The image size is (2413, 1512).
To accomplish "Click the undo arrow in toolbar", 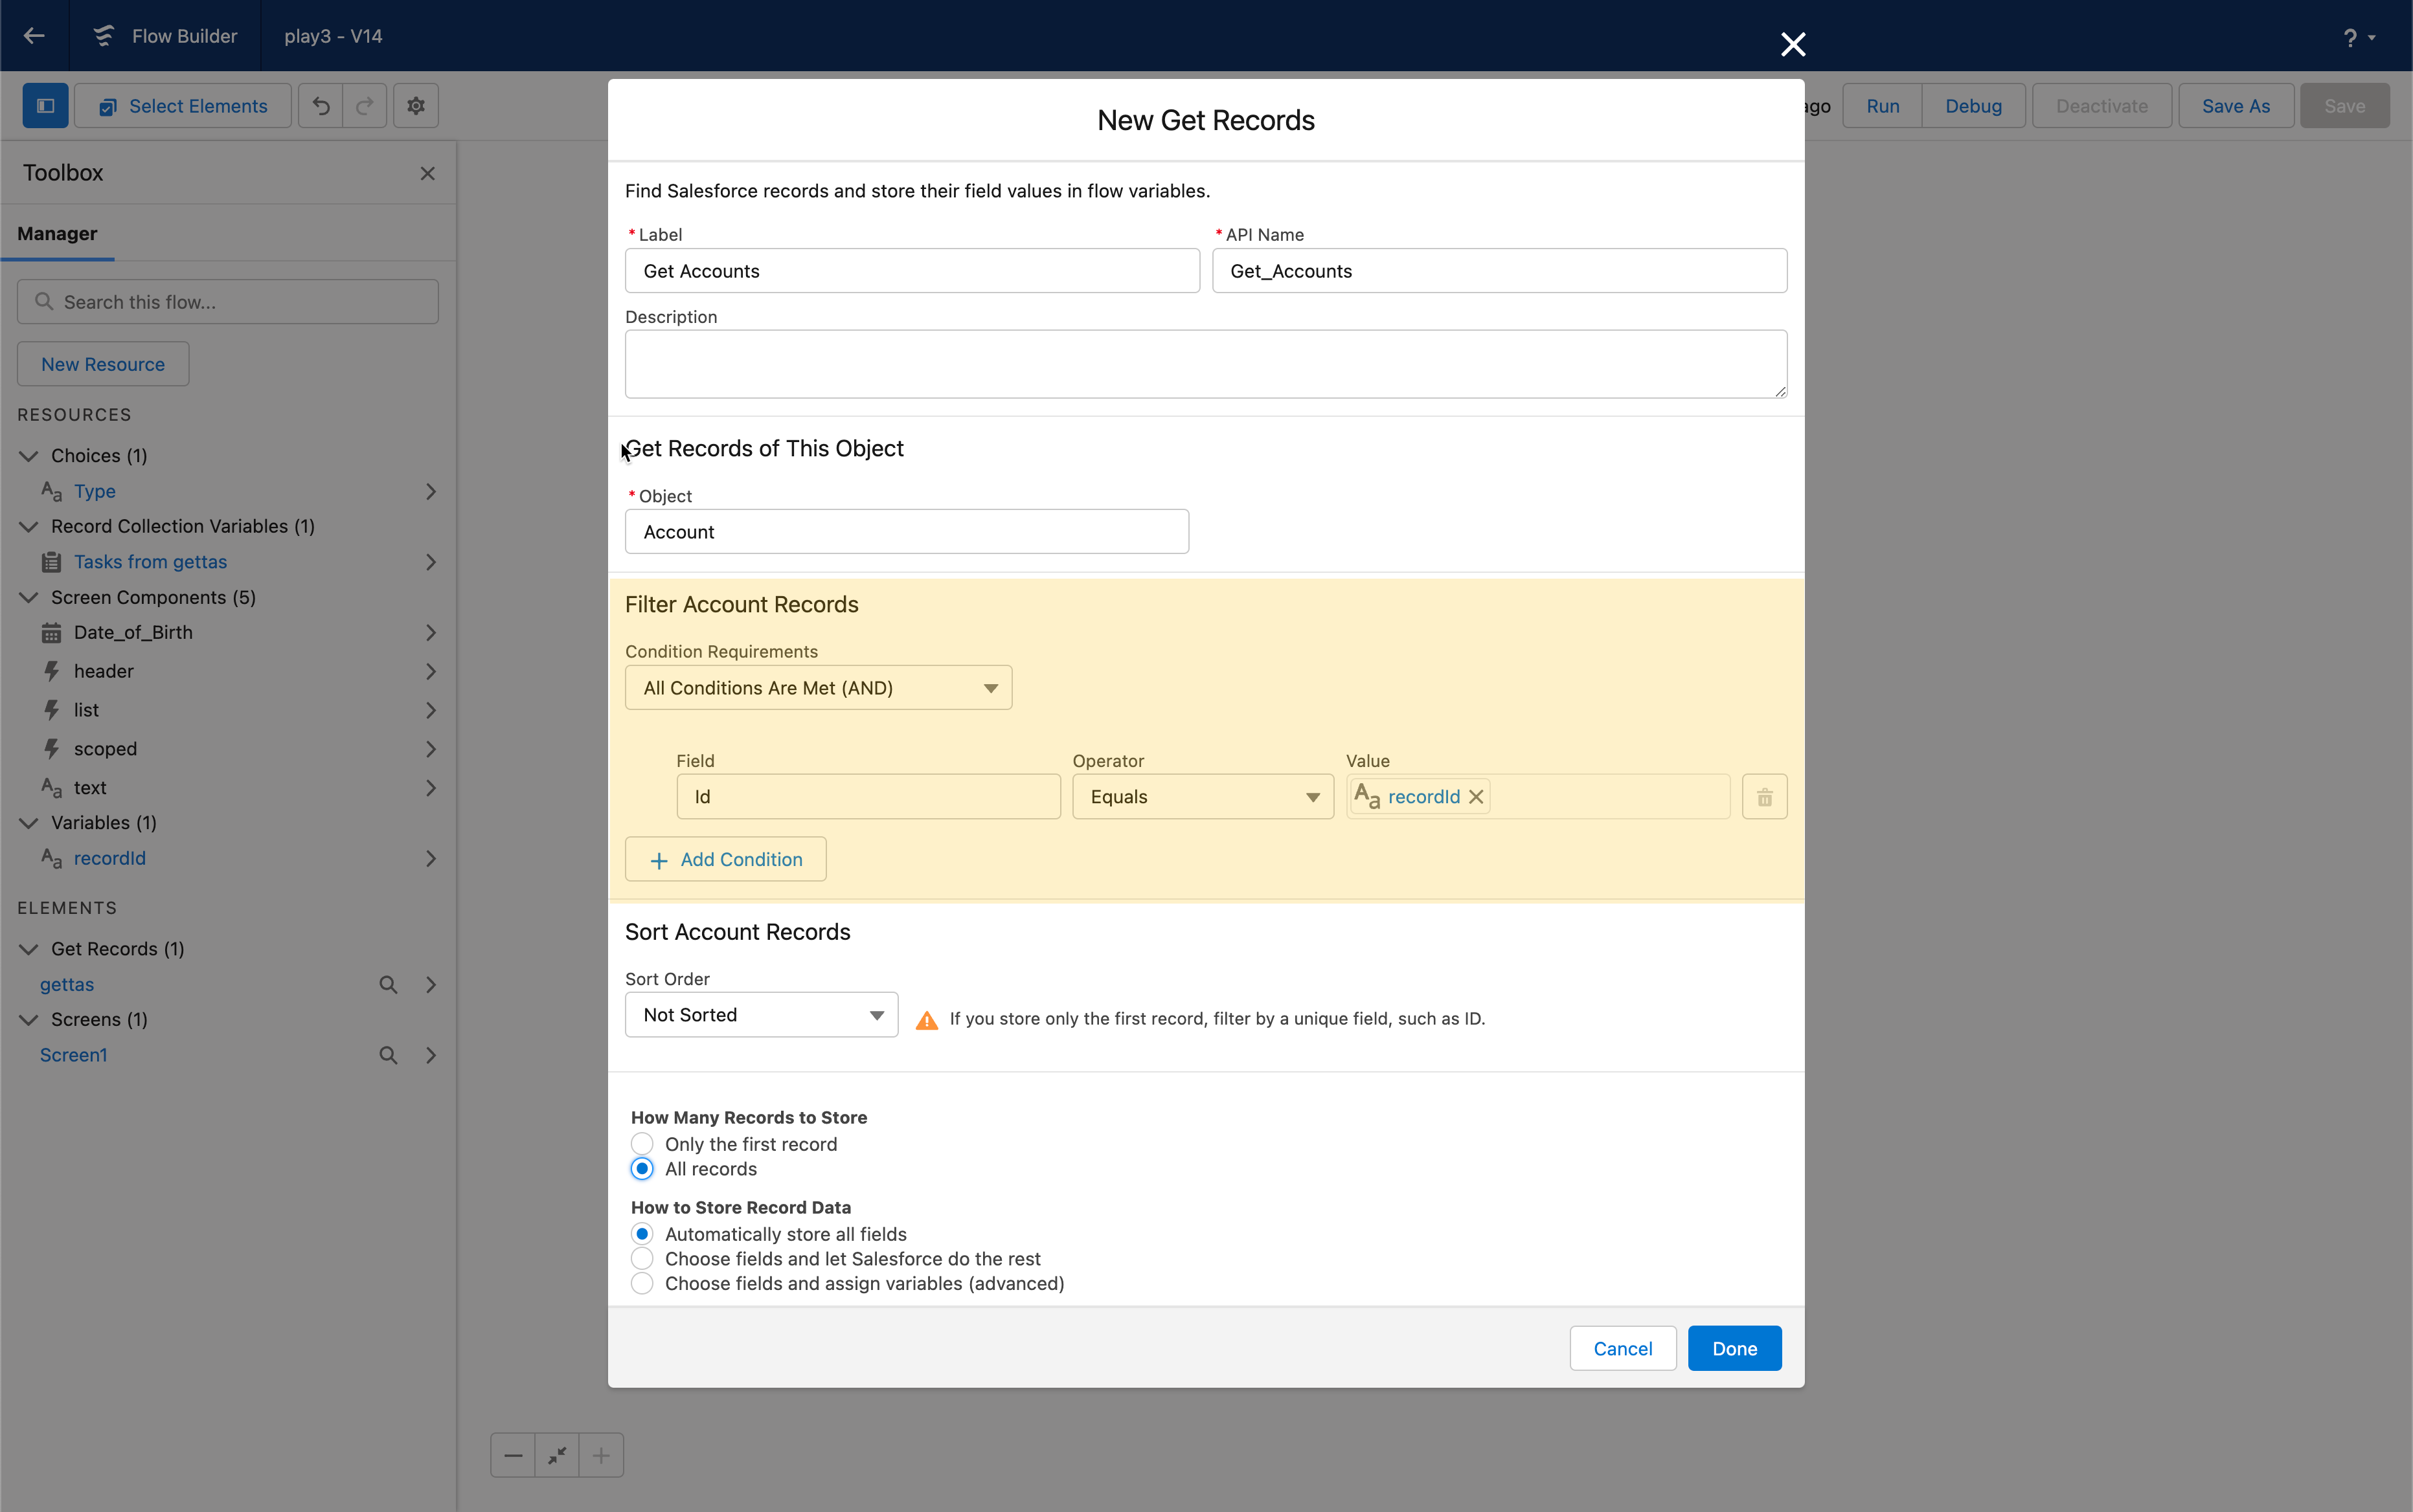I will click(320, 106).
